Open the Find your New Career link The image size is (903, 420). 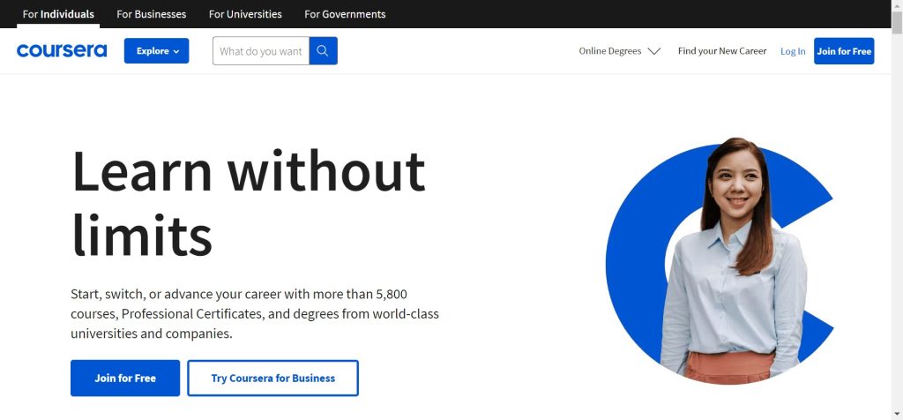point(722,51)
